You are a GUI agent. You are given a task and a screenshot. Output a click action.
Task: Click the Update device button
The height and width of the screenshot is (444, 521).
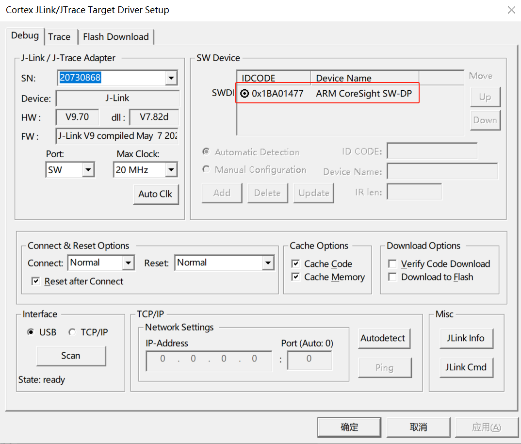314,193
